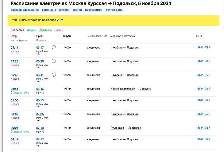Open Подольск station in the 06:02 row
Image resolution: width=224 pixels, height=152 pixels.
[x=133, y=114]
